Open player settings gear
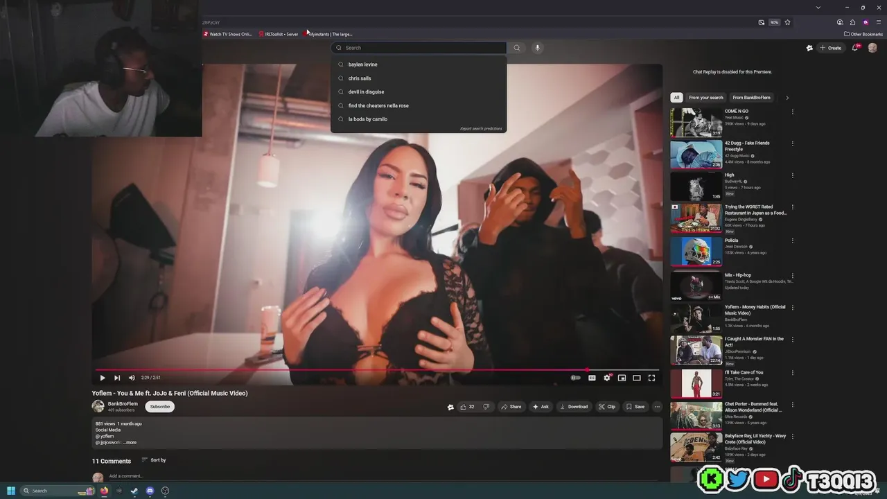The height and width of the screenshot is (499, 887). 607,378
